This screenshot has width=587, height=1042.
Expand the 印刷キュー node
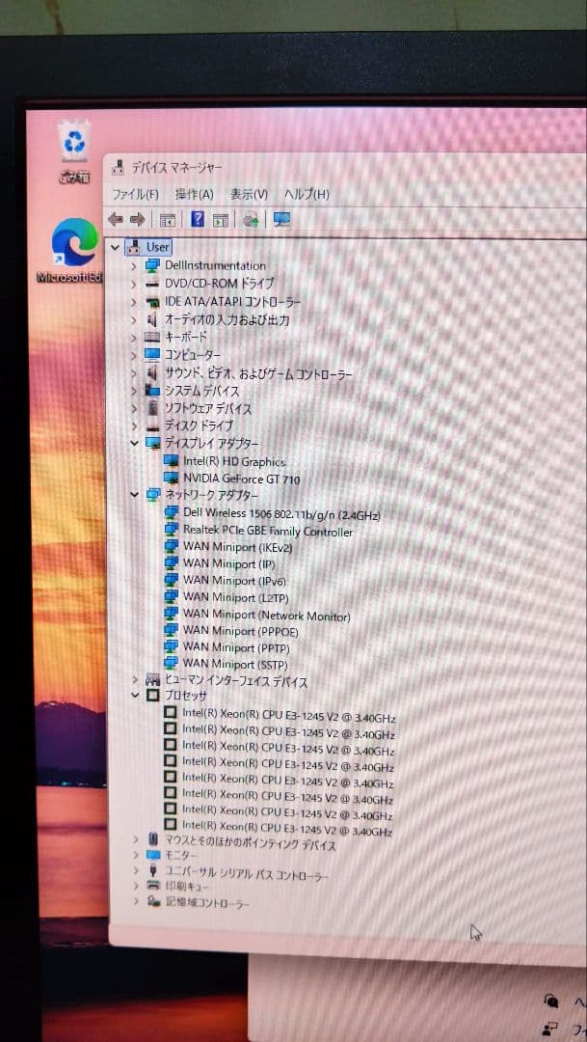(136, 887)
